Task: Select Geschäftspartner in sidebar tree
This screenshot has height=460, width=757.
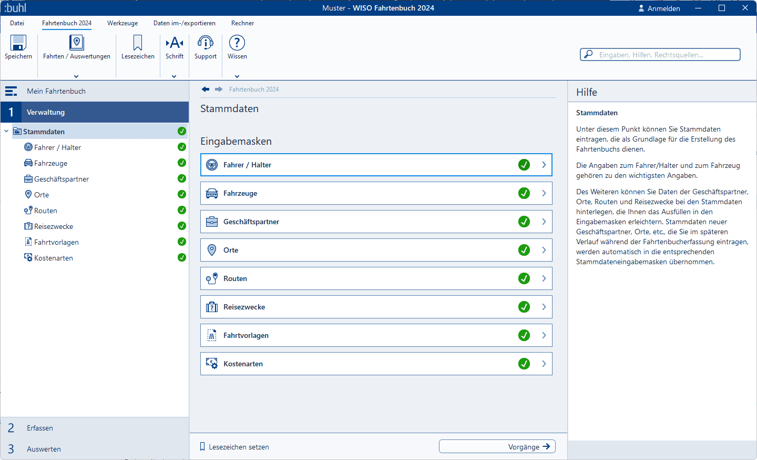Action: (x=62, y=179)
